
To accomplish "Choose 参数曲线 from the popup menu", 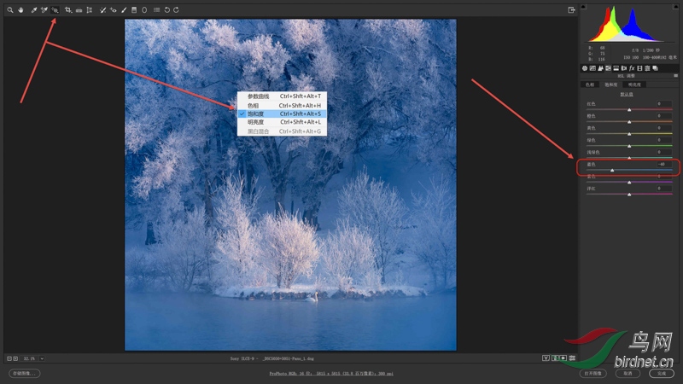I will click(258, 96).
